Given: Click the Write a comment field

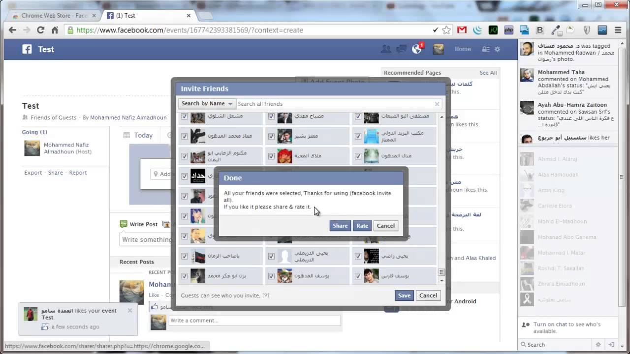Looking at the screenshot, I should (254, 321).
